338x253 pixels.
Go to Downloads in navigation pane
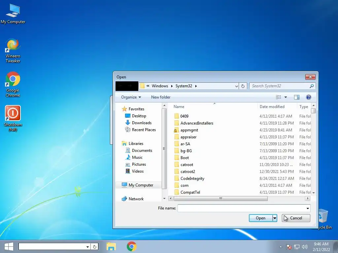[138, 123]
